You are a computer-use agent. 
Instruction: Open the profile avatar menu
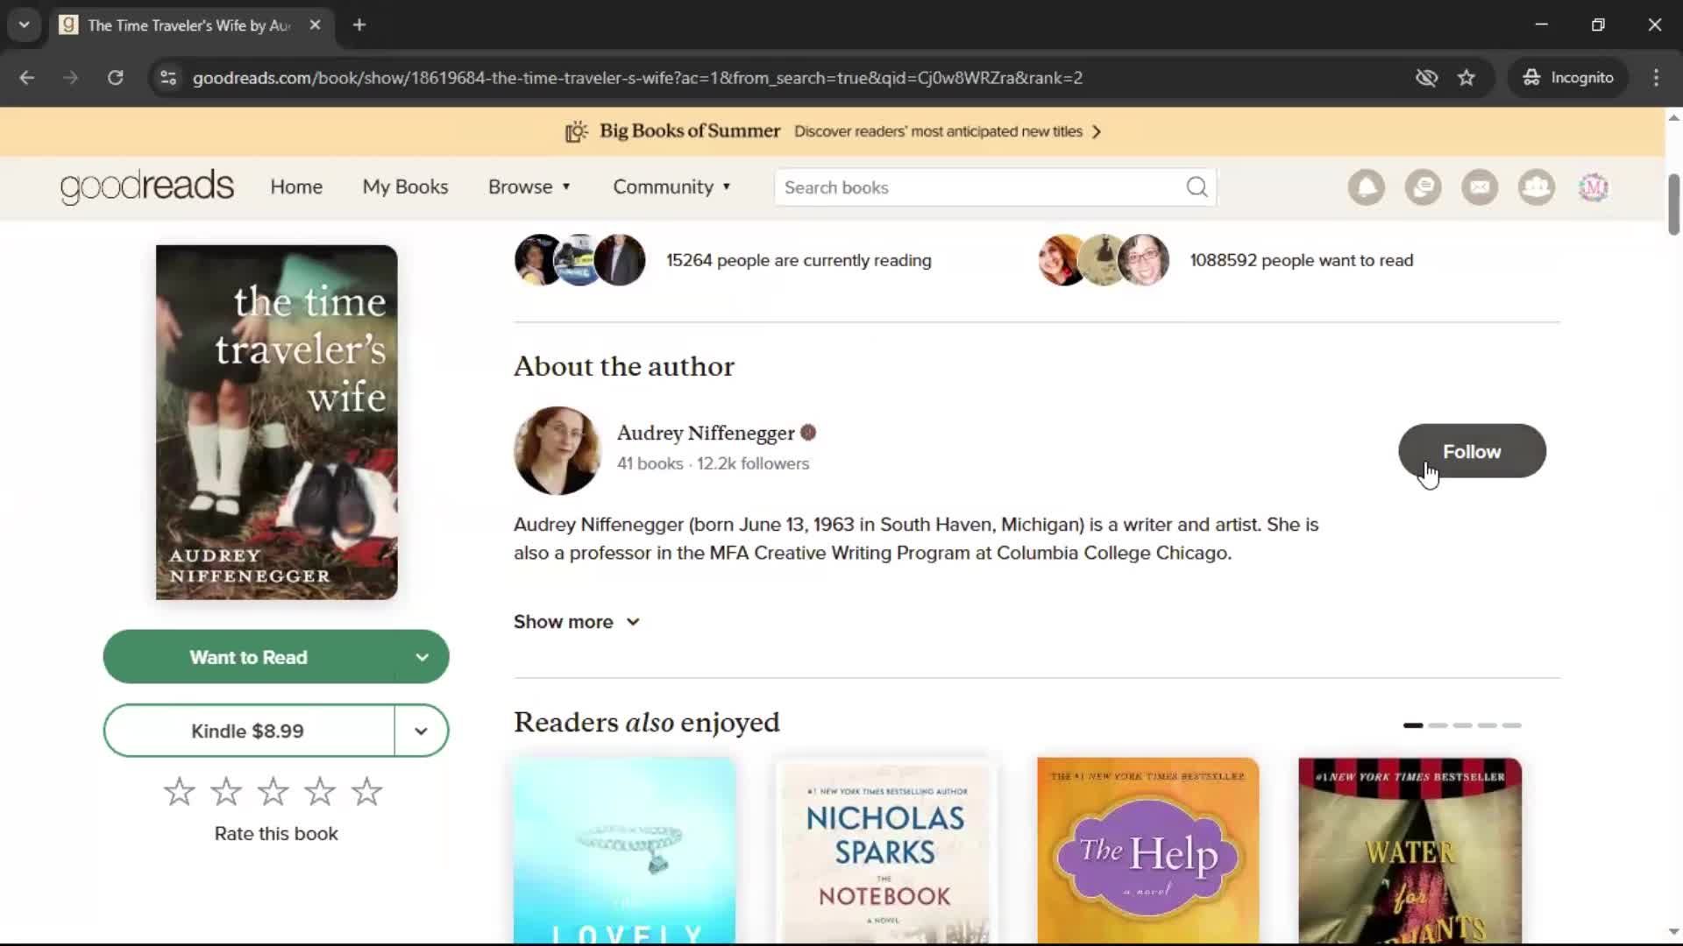point(1594,187)
